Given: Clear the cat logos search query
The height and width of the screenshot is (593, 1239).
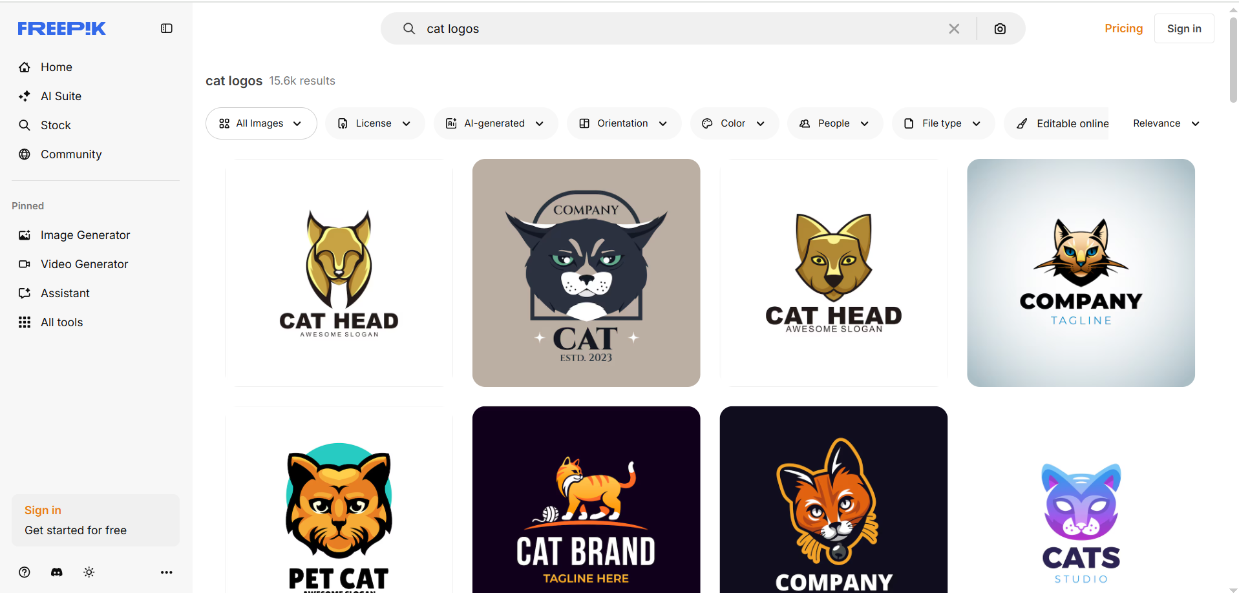Looking at the screenshot, I should click(x=954, y=28).
